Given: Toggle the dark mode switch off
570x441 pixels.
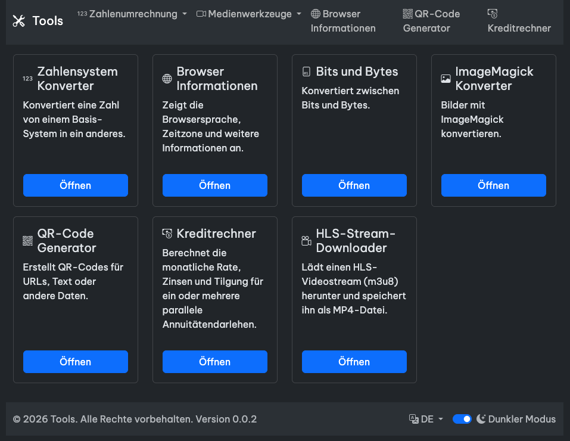Looking at the screenshot, I should tap(462, 419).
